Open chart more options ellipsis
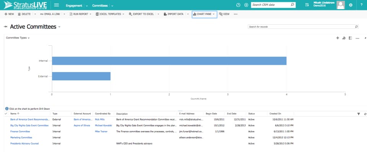The width and height of the screenshot is (367, 152). coord(357,38)
